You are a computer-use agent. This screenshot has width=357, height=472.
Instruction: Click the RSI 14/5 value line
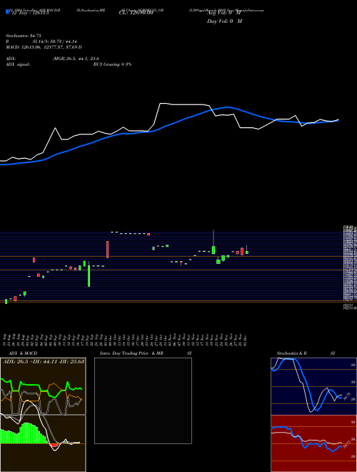point(41,41)
